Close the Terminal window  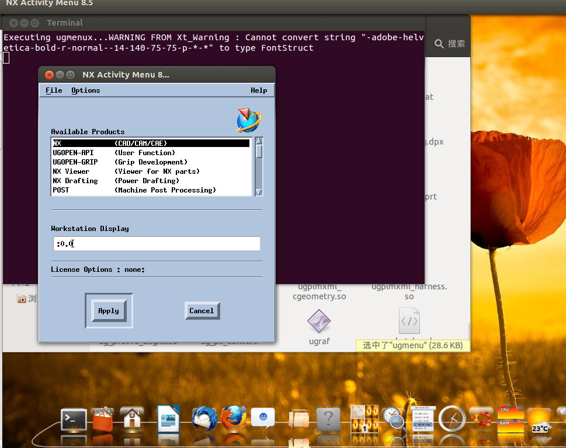point(13,23)
